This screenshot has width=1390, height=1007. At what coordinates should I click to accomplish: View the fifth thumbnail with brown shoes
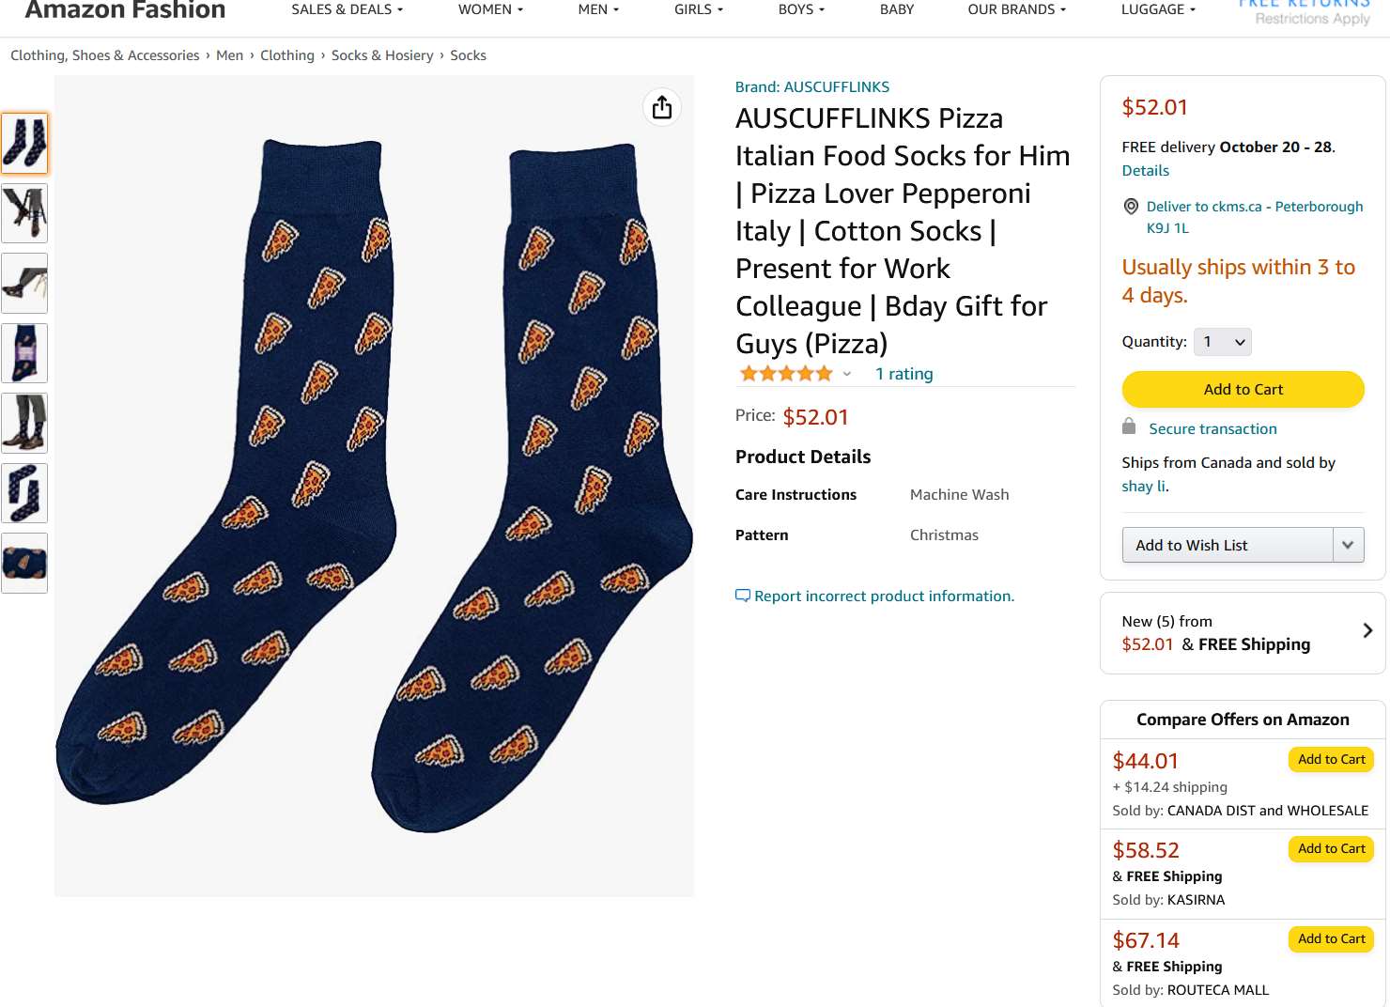[x=24, y=423]
